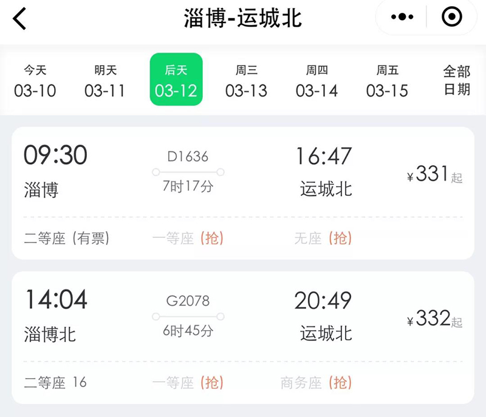Viewport: 486px width, 417px height.
Task: Tap the back arrow icon
Action: 20,19
